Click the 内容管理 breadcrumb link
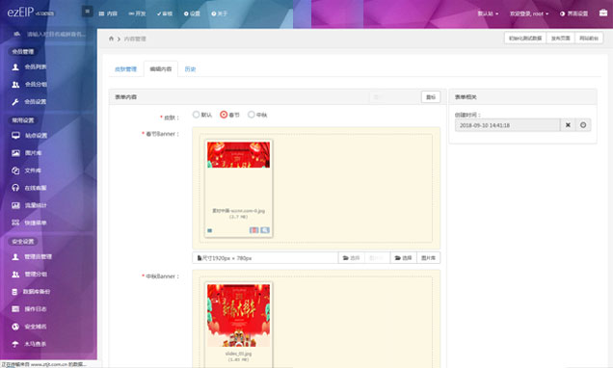The width and height of the screenshot is (613, 368). (135, 39)
